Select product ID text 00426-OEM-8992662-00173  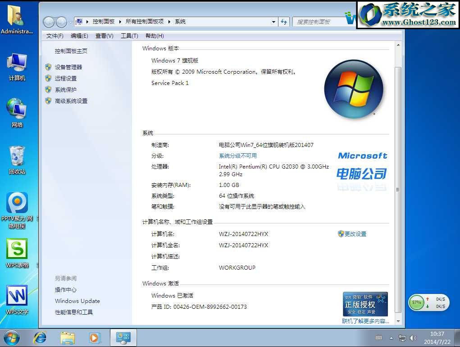[210, 307]
